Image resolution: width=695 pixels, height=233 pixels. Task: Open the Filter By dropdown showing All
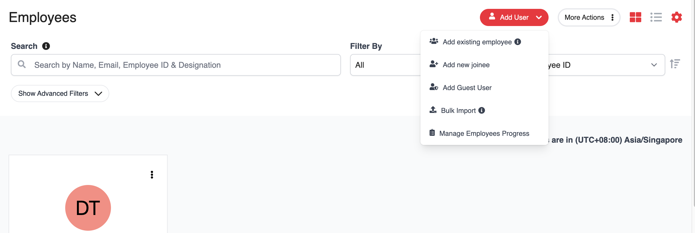click(385, 65)
